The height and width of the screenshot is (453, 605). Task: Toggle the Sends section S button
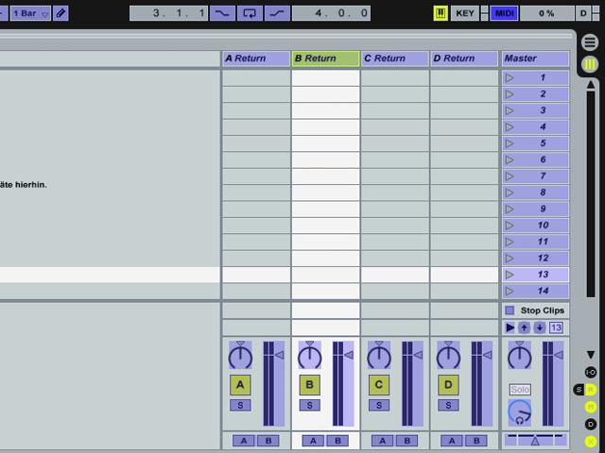pos(579,390)
